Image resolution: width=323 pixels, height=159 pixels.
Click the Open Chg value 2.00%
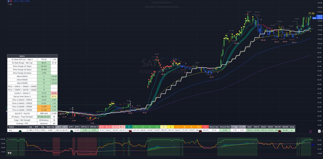(51, 130)
